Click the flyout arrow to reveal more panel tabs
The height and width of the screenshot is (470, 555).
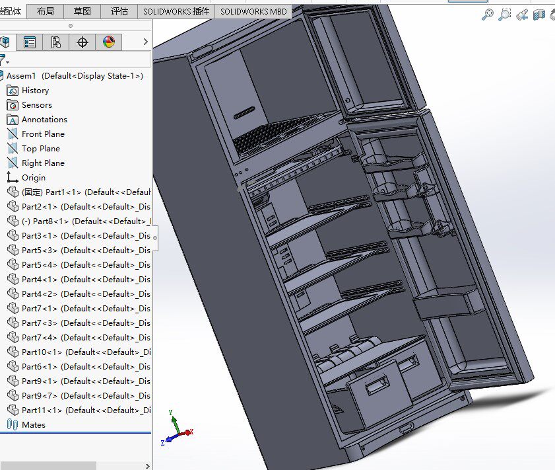145,42
